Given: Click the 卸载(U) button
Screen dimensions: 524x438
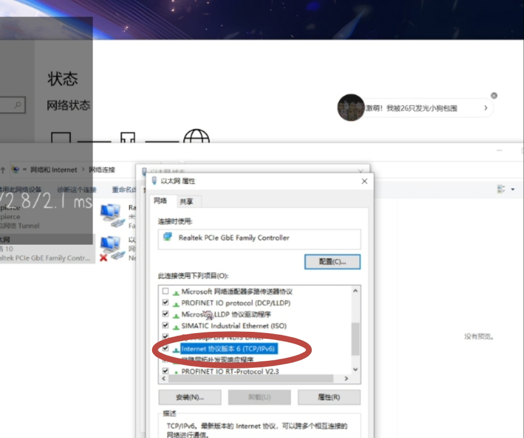Looking at the screenshot, I should point(259,397).
